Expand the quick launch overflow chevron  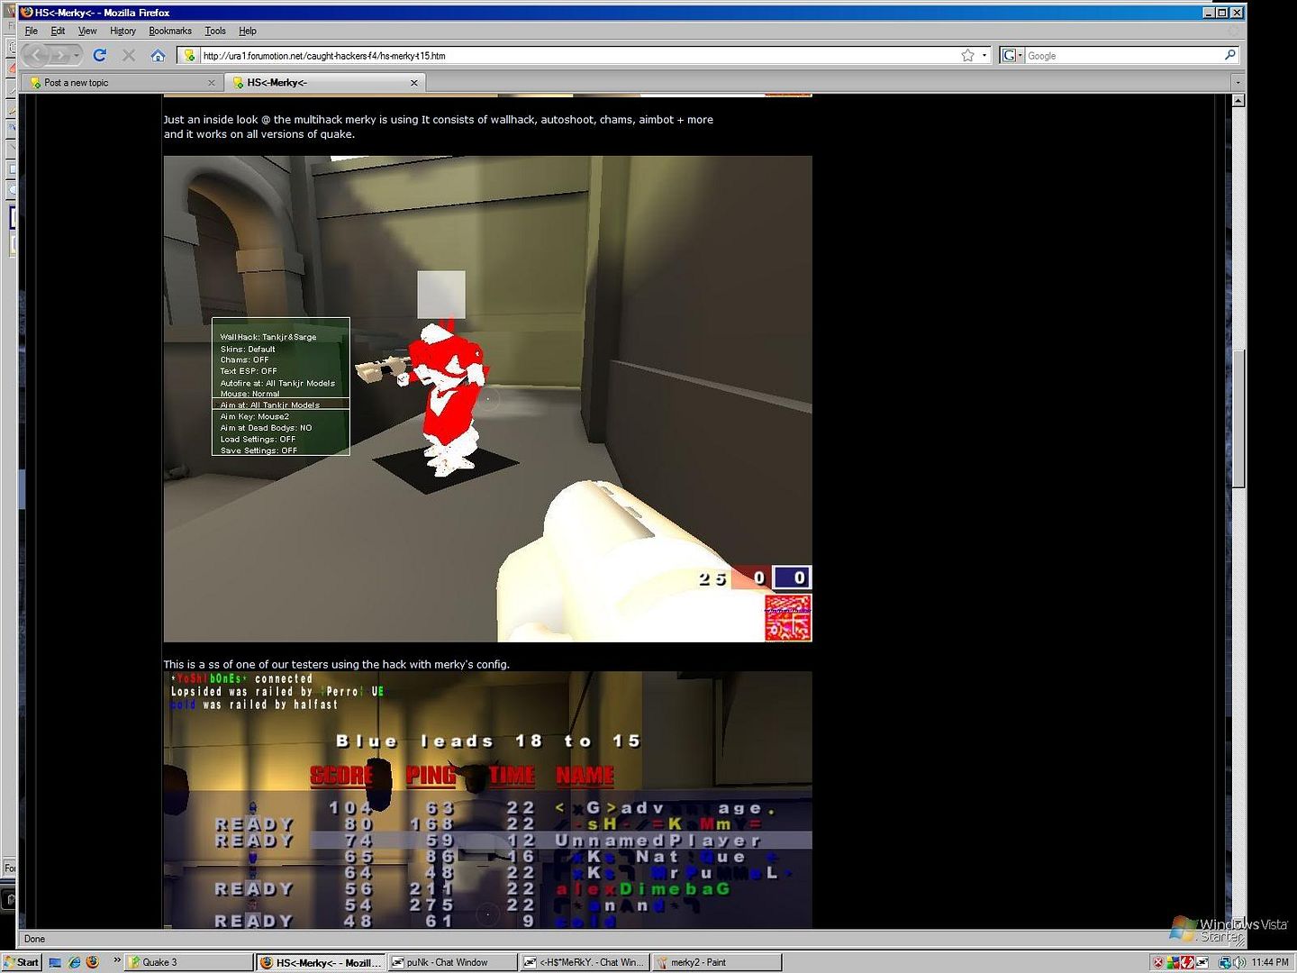117,961
